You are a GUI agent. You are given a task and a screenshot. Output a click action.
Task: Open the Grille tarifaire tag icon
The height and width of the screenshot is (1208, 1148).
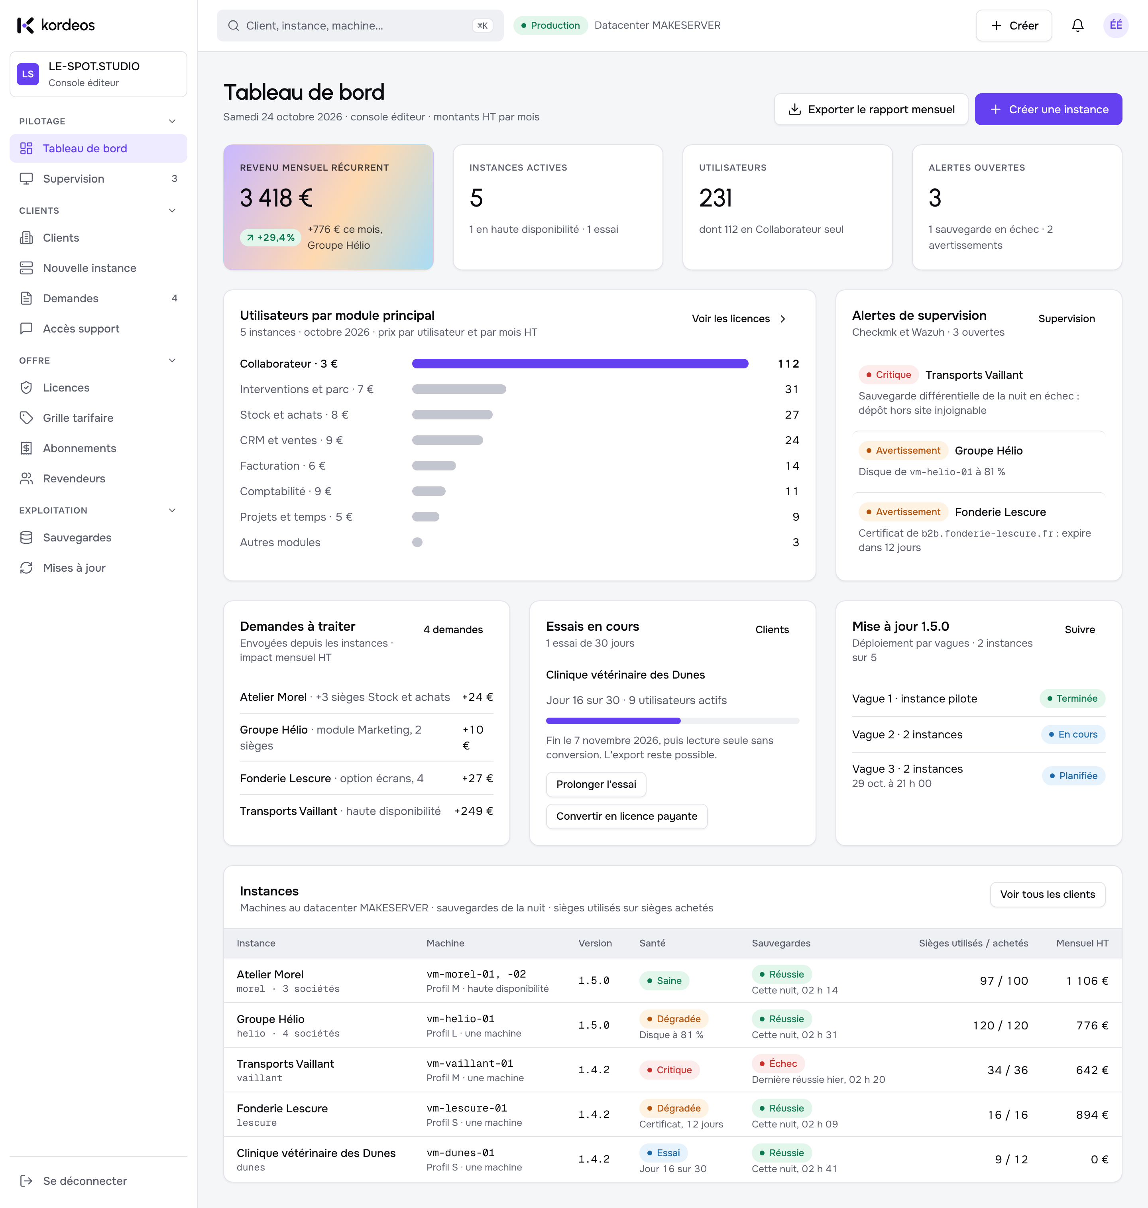[26, 418]
